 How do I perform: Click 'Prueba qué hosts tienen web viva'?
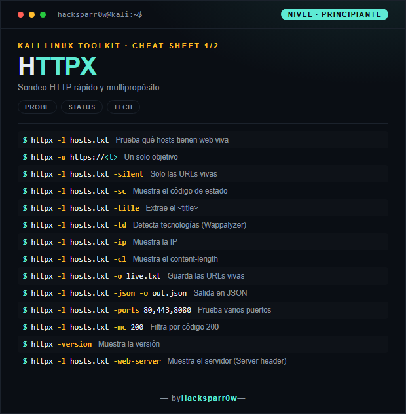coord(172,140)
